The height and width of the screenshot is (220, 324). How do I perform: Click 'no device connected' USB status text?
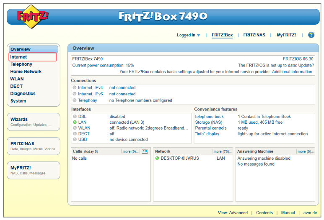pos(129,140)
